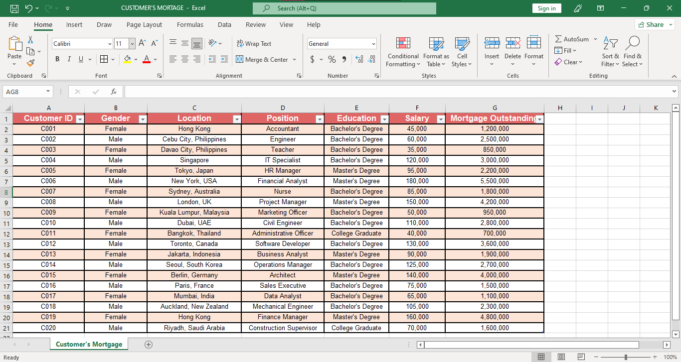The image size is (681, 362).
Task: Click the Comma Style icon
Action: (344, 59)
